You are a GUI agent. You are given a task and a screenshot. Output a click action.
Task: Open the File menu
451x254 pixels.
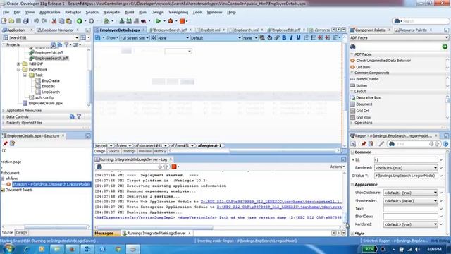coord(6,13)
